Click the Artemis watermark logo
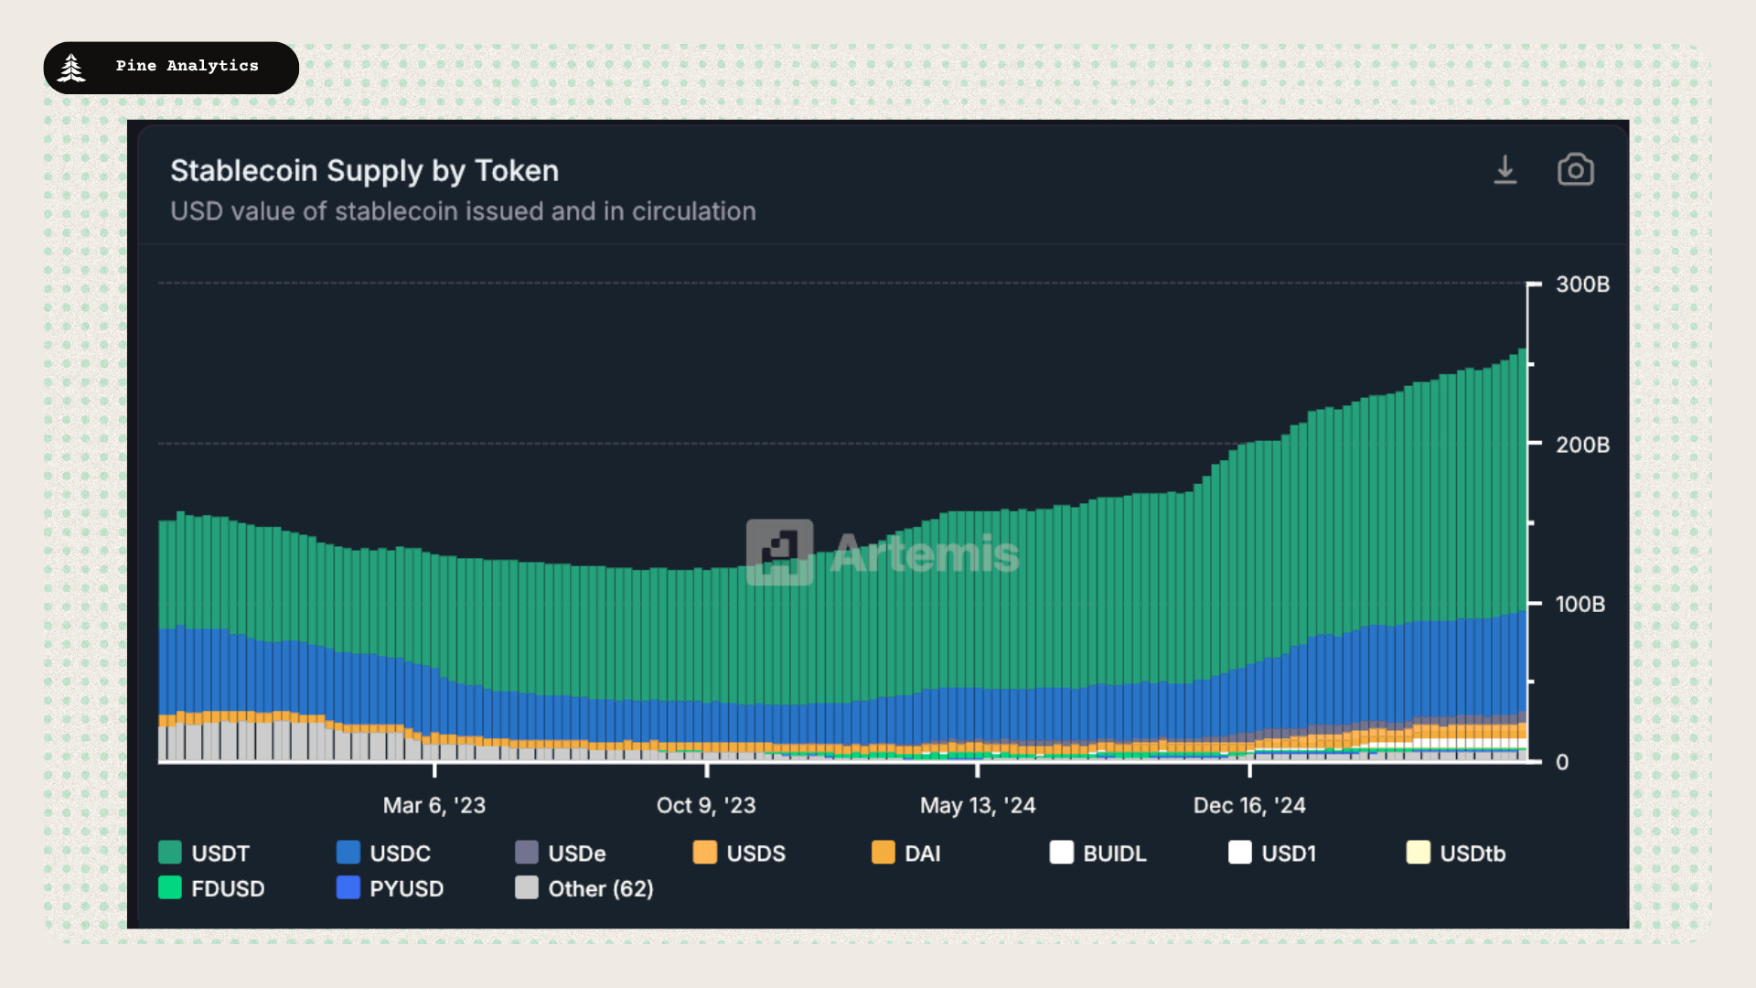 (x=779, y=553)
